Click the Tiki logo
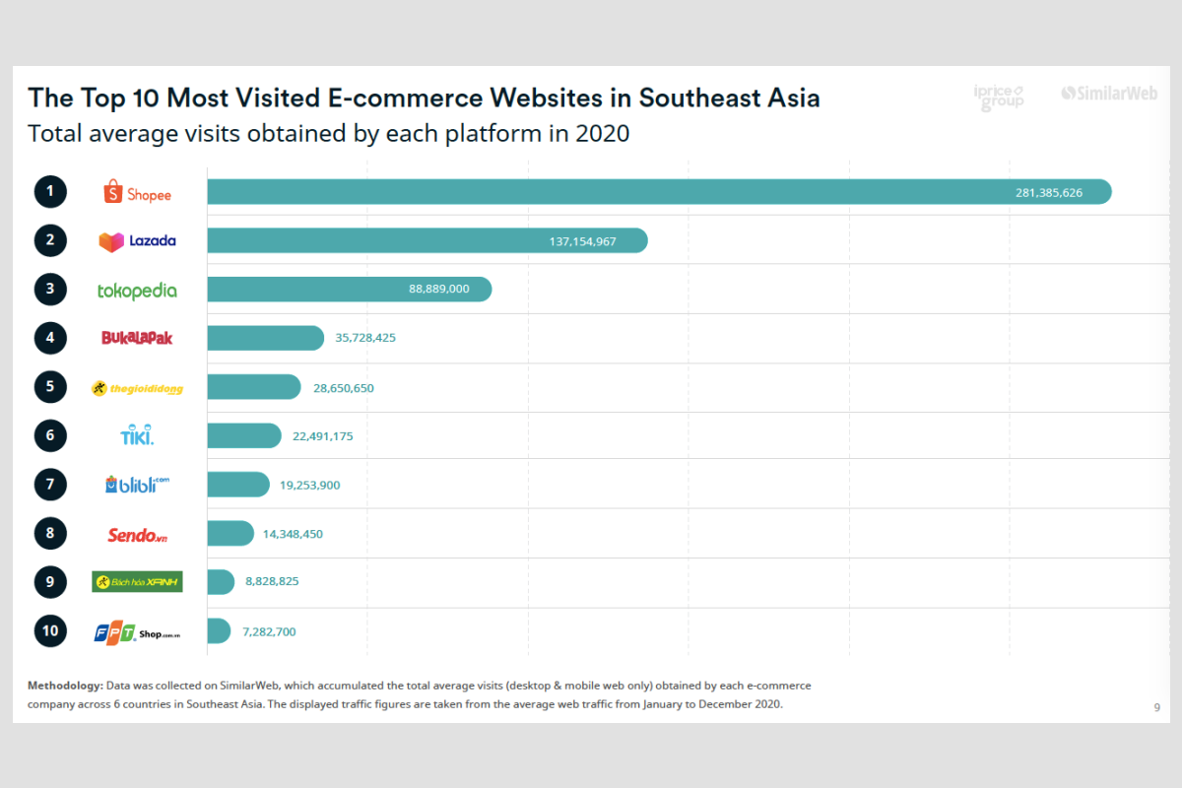1182x788 pixels. coord(137,434)
